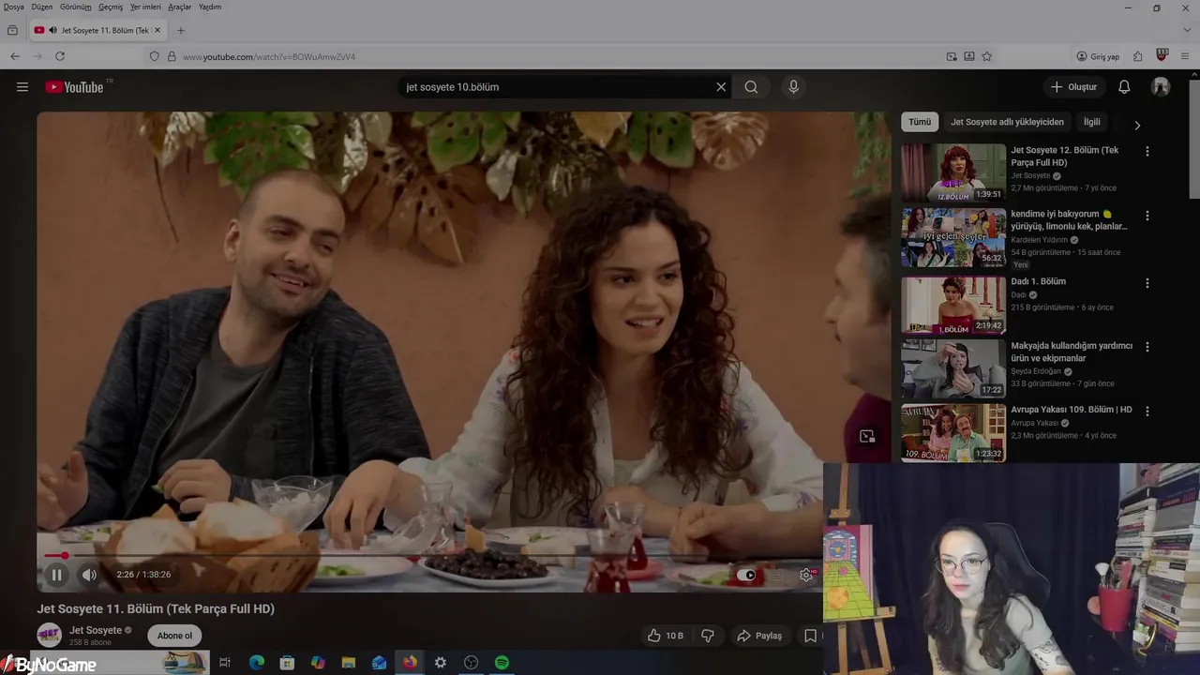Start voice search with microphone icon

[793, 87]
